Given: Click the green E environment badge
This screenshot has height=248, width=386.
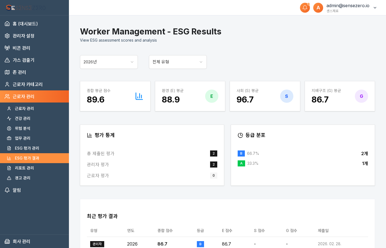Looking at the screenshot, I should pyautogui.click(x=212, y=96).
